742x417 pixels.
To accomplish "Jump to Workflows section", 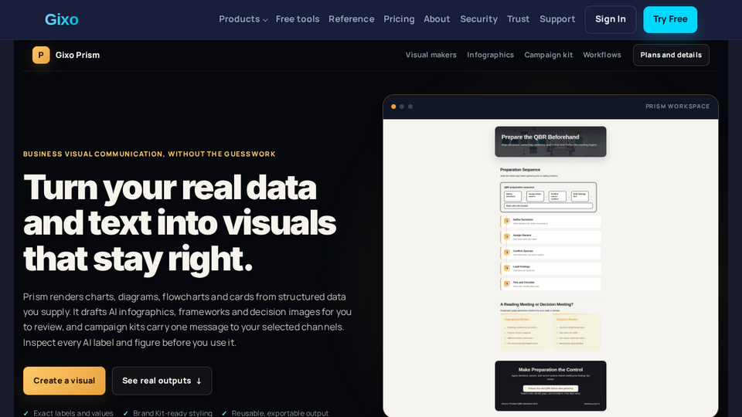I will [x=602, y=55].
